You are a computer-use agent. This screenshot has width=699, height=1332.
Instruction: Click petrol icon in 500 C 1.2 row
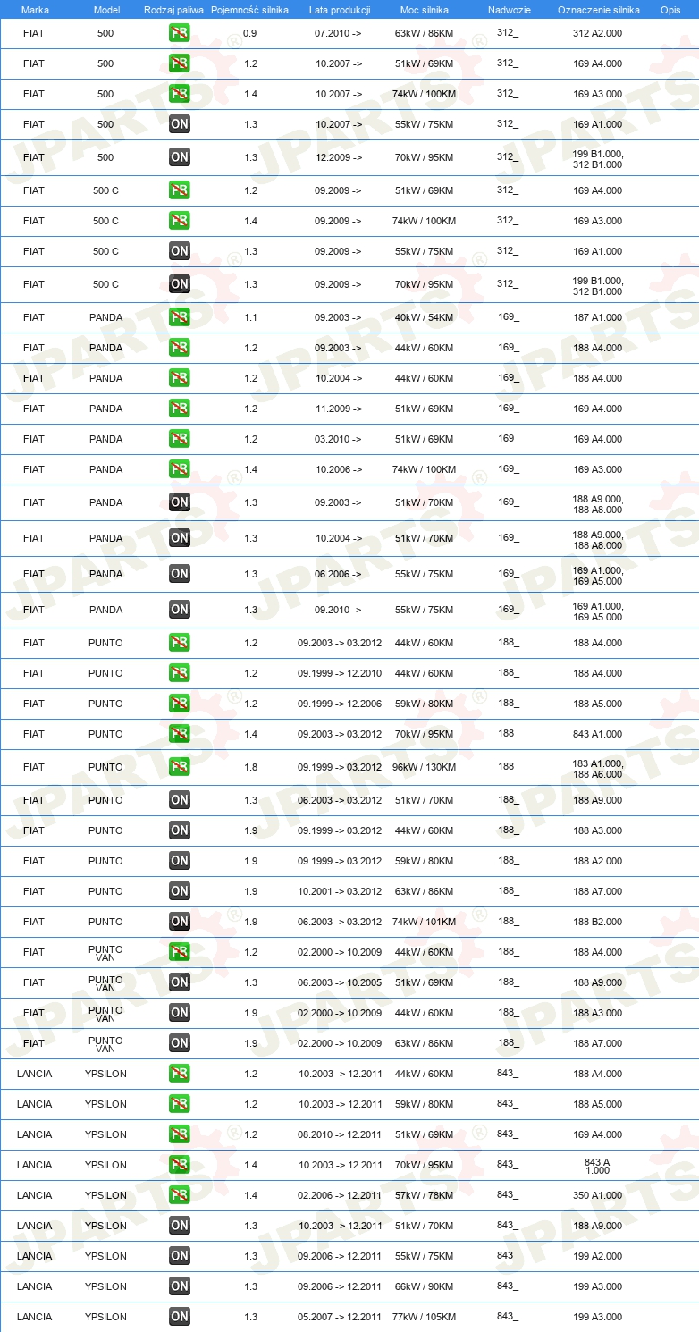(x=180, y=190)
